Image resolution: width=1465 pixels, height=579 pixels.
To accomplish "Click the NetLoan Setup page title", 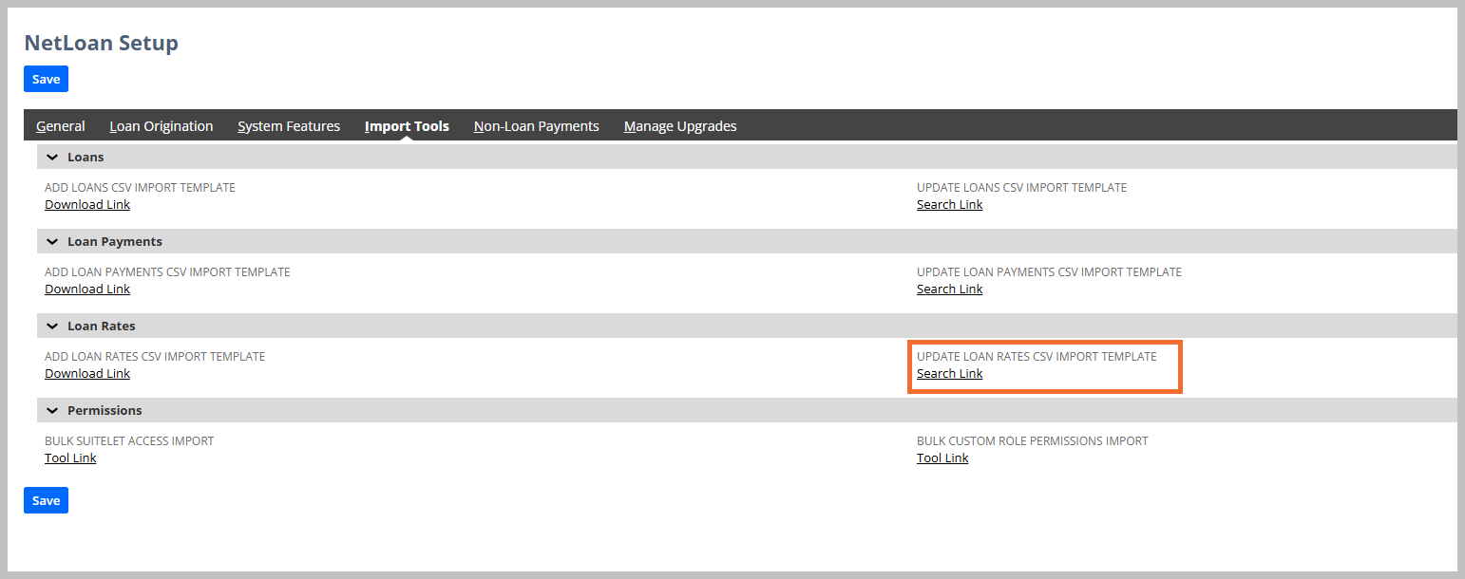I will click(x=101, y=43).
